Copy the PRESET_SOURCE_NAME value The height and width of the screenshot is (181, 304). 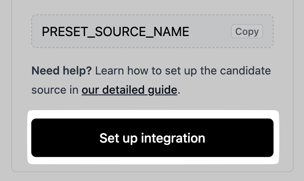click(x=247, y=32)
